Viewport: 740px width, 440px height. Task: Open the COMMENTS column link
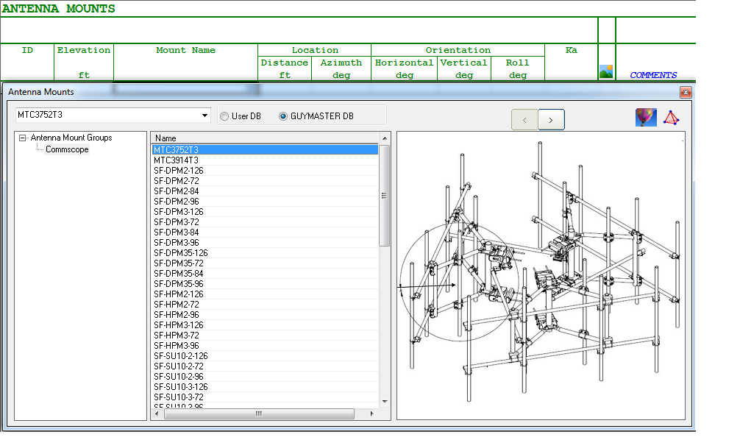653,75
